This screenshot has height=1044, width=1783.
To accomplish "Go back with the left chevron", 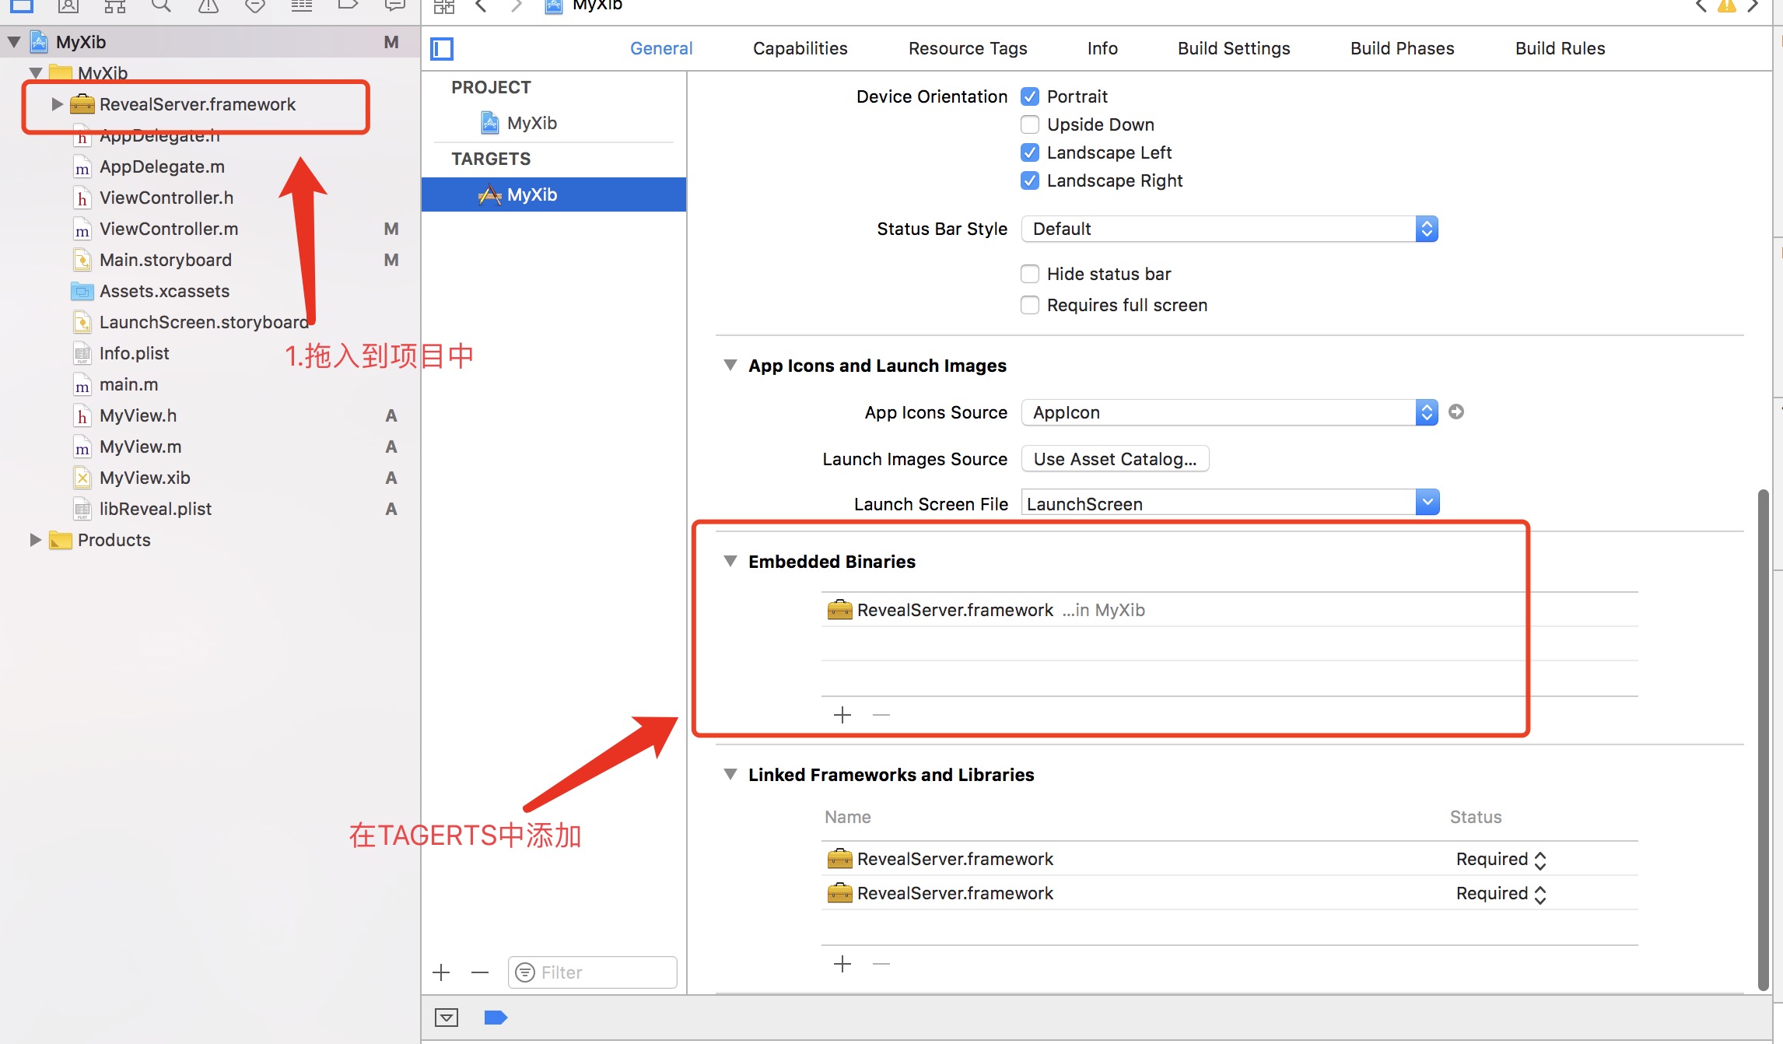I will pyautogui.click(x=482, y=6).
